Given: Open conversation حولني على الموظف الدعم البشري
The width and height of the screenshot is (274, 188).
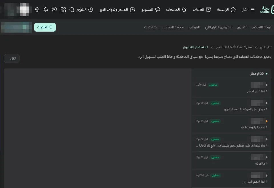Looking at the screenshot, I should click(231, 106).
